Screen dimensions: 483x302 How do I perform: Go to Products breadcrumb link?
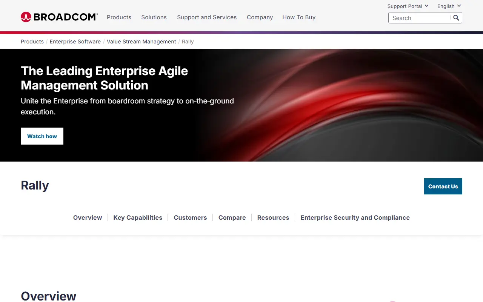32,42
